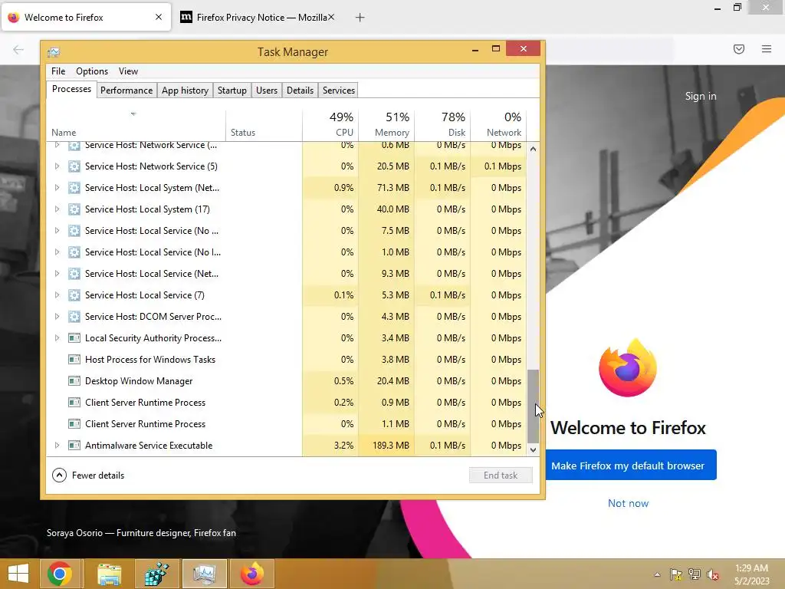
Task: Click the icon of Local Security Authority Process
Action: tap(74, 338)
